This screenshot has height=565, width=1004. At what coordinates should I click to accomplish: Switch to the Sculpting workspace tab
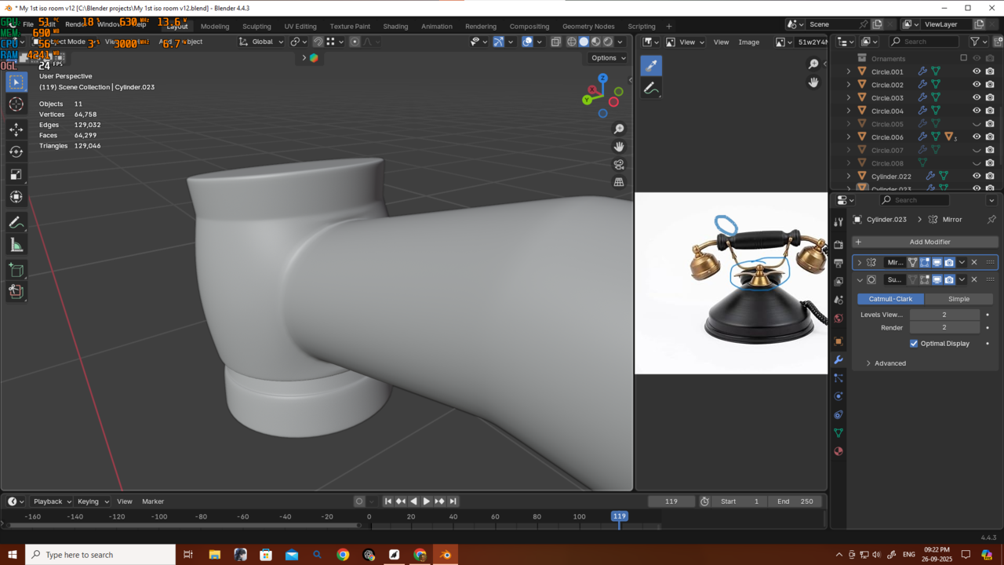tap(256, 26)
